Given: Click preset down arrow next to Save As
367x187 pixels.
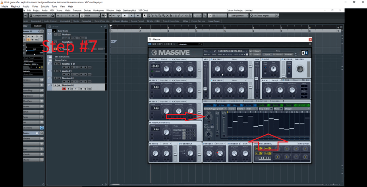Looking at the screenshot, I should (x=251, y=54).
